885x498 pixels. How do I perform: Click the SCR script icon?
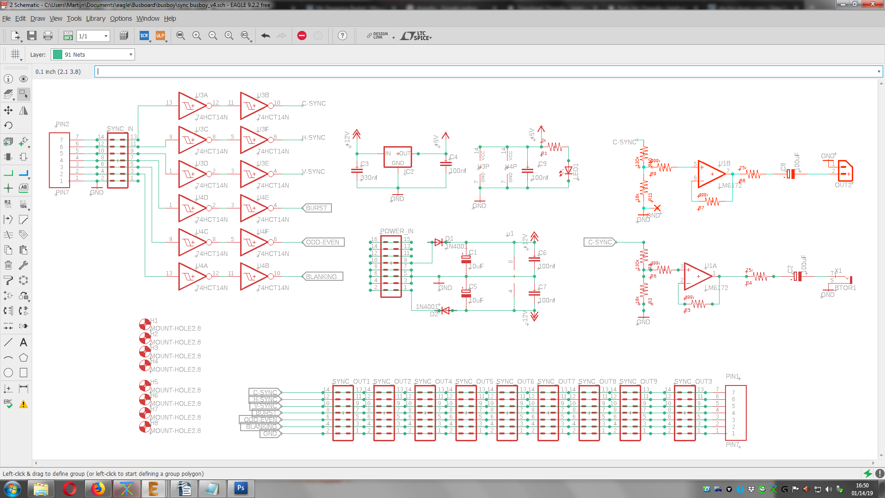pos(144,36)
